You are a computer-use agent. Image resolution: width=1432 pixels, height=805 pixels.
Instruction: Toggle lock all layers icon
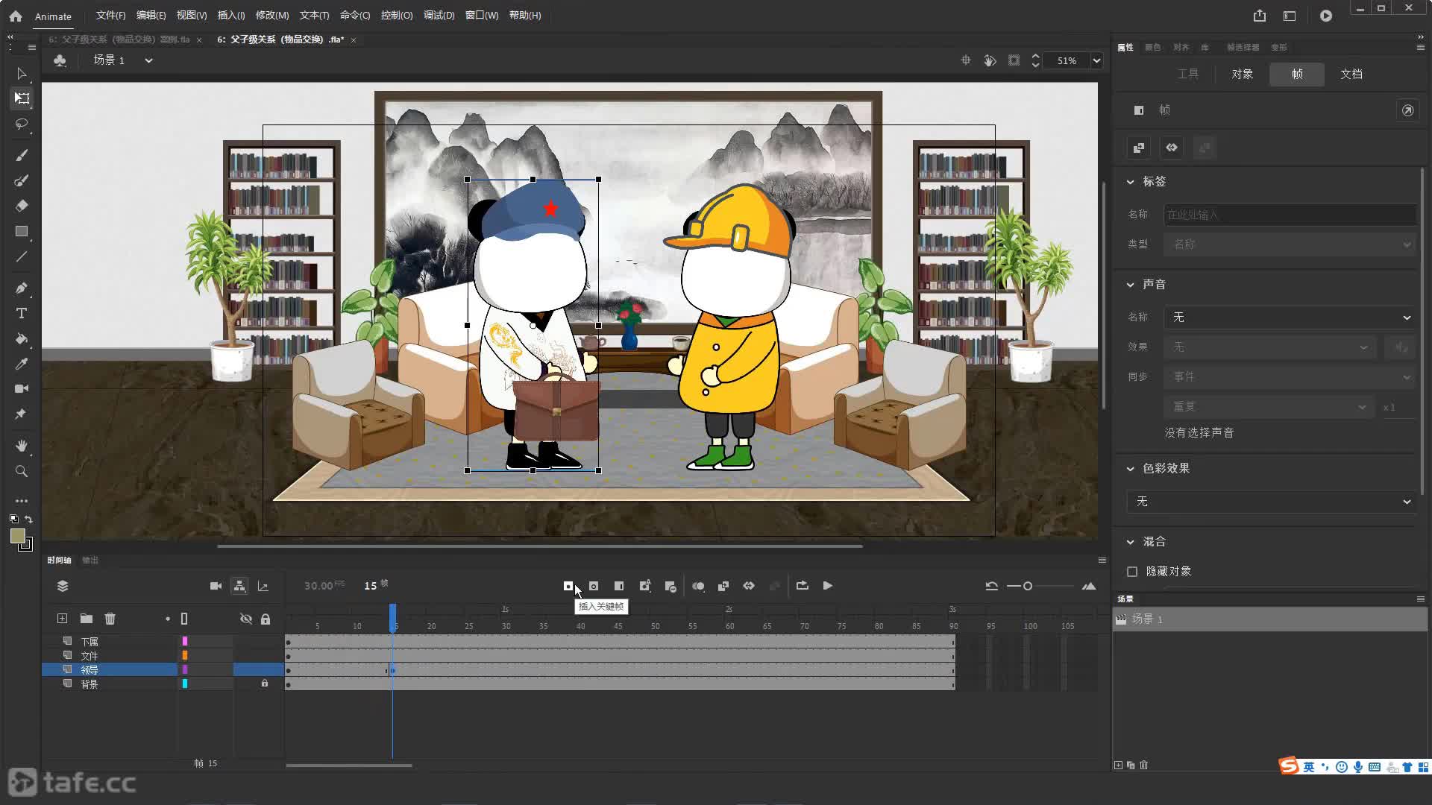266,619
